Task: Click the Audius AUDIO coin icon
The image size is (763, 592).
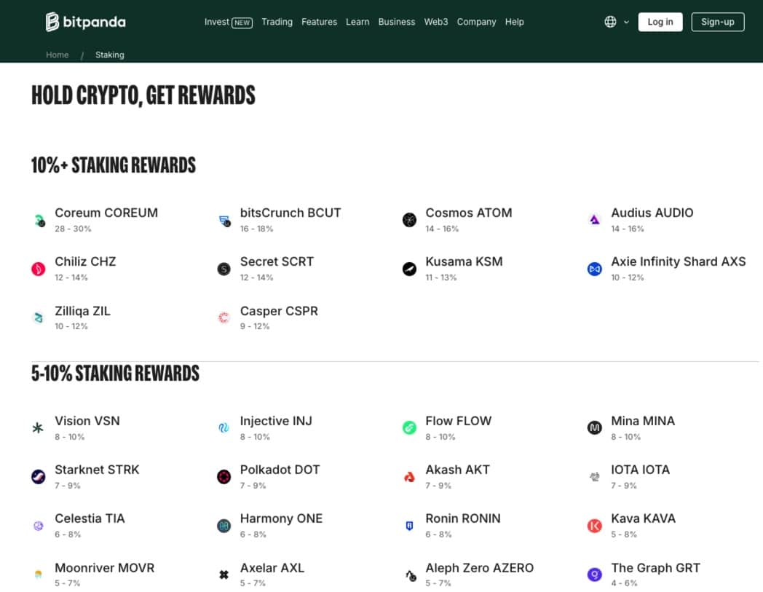Action: 595,220
